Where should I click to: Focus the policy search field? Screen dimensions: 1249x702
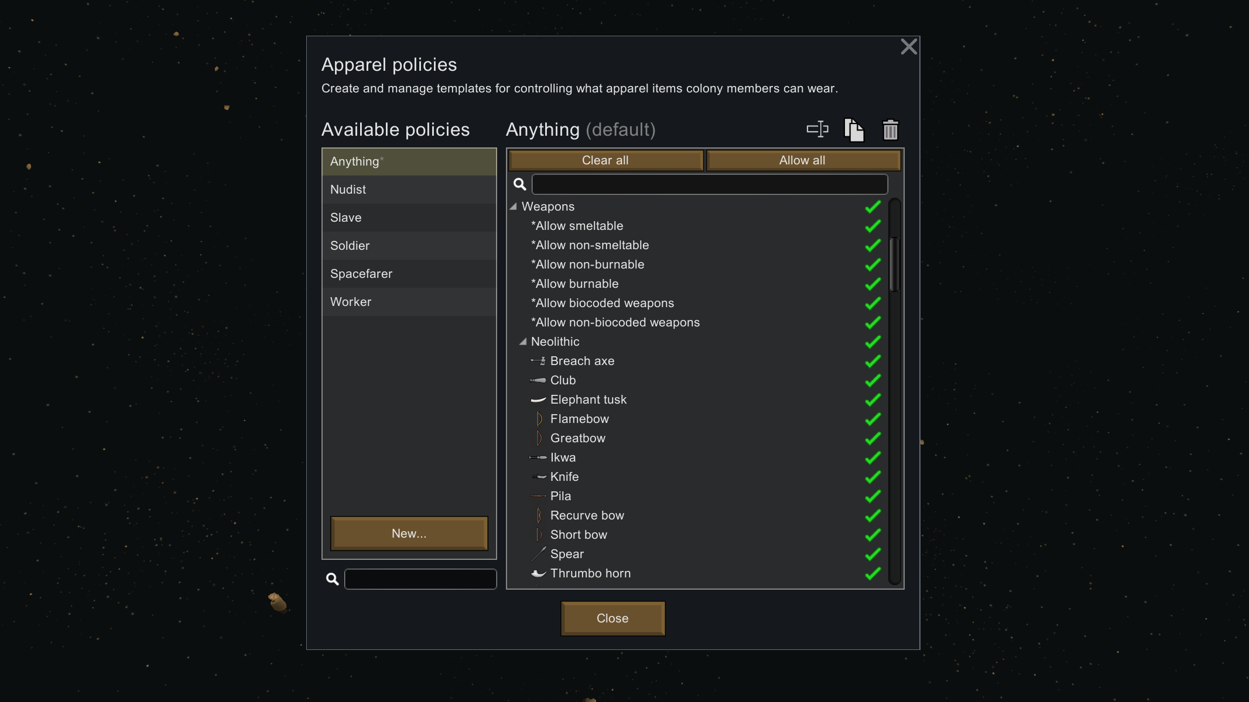pos(420,579)
